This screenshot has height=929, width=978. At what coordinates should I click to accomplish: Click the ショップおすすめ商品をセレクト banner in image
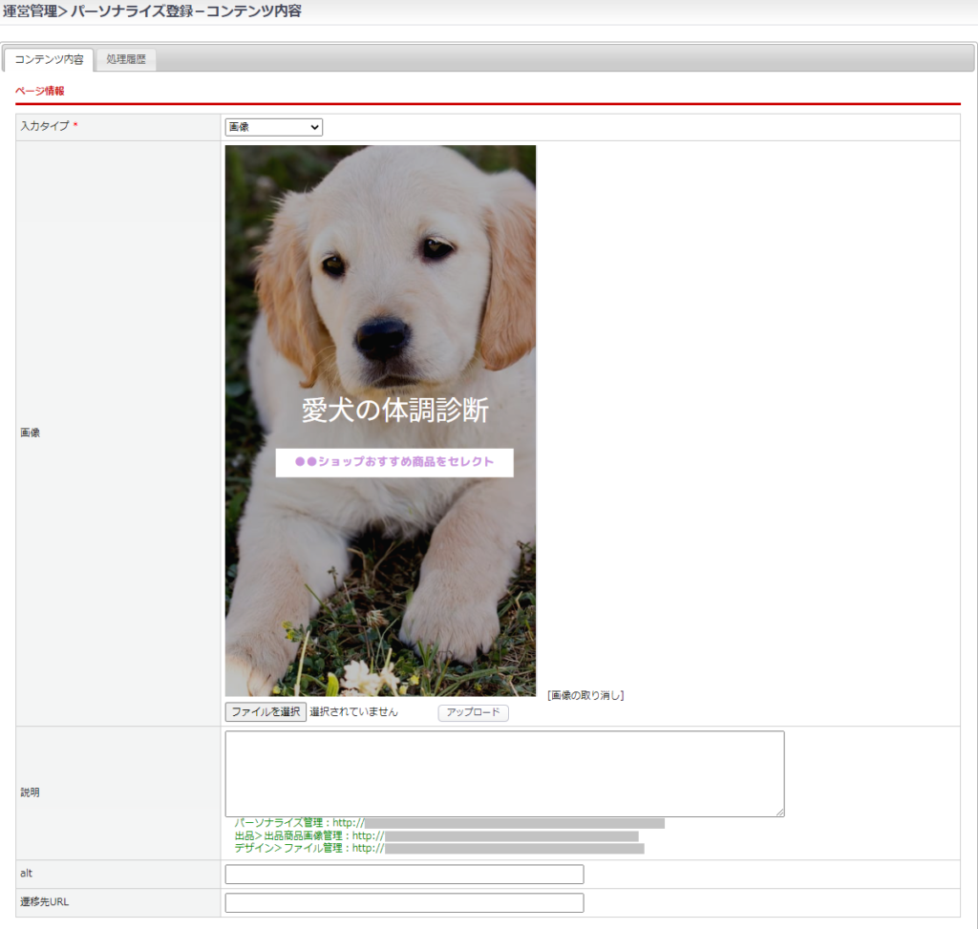[394, 462]
